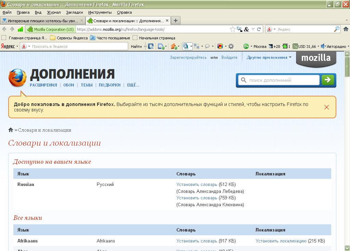
Task: Open Yandex bar settings gear
Action: (x=231, y=47)
